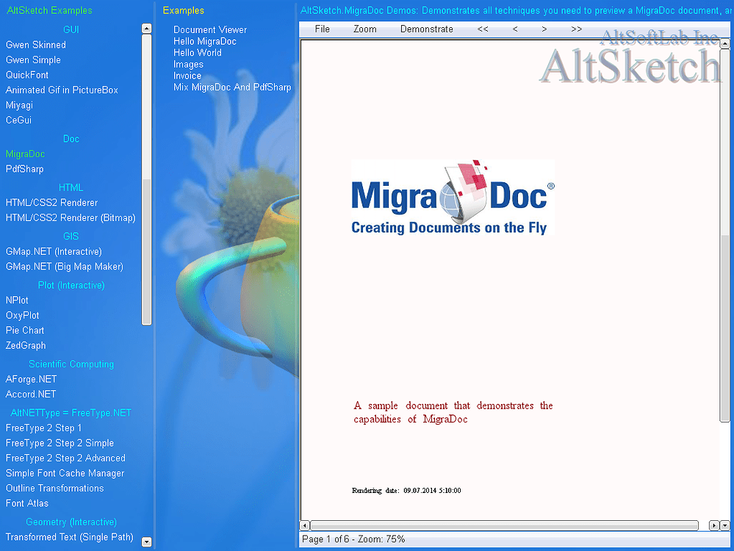Select the PdfSharp example category
Viewport: 734px width, 551px height.
pyautogui.click(x=24, y=169)
